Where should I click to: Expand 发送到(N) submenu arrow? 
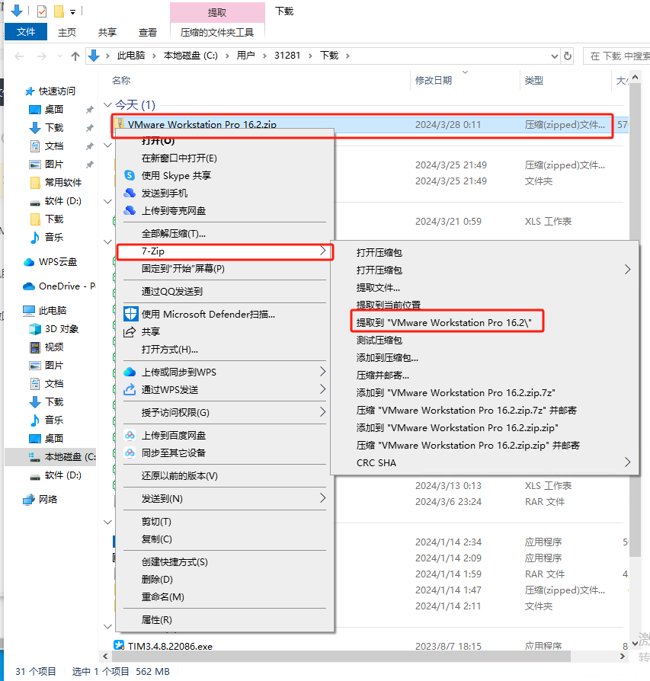322,497
